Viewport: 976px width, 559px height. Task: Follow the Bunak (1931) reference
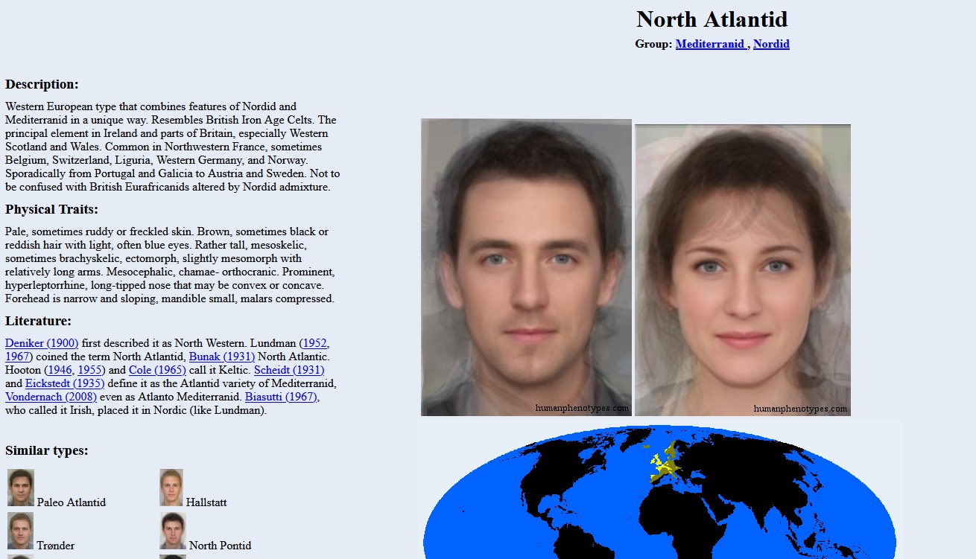point(222,357)
